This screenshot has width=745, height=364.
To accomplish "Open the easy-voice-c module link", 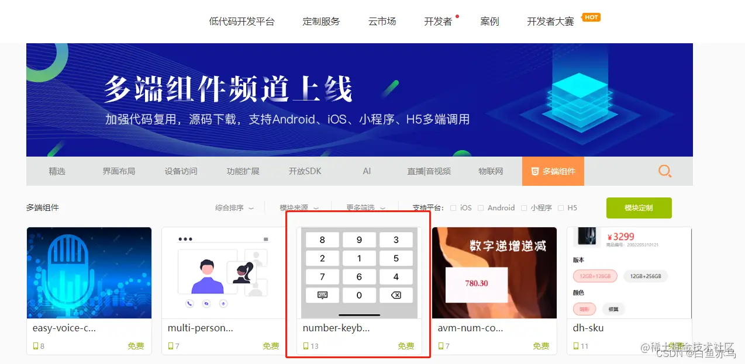I will coord(64,328).
